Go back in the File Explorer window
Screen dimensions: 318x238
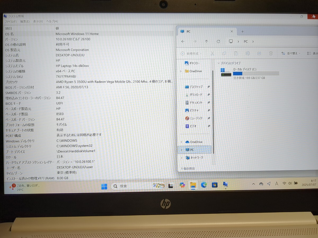[183, 42]
